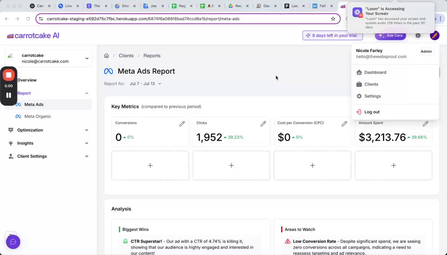447x255 pixels.
Task: Go to Clients breadcrumb link
Action: [x=126, y=56]
